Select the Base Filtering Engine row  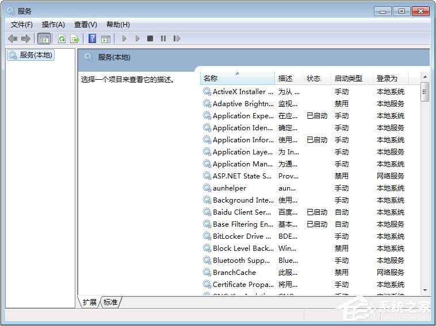pos(310,224)
